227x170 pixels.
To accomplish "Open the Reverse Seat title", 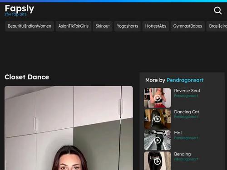I will 187,91.
